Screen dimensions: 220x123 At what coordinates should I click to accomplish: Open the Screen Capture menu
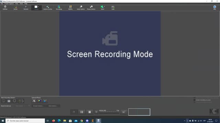coord(9,4)
